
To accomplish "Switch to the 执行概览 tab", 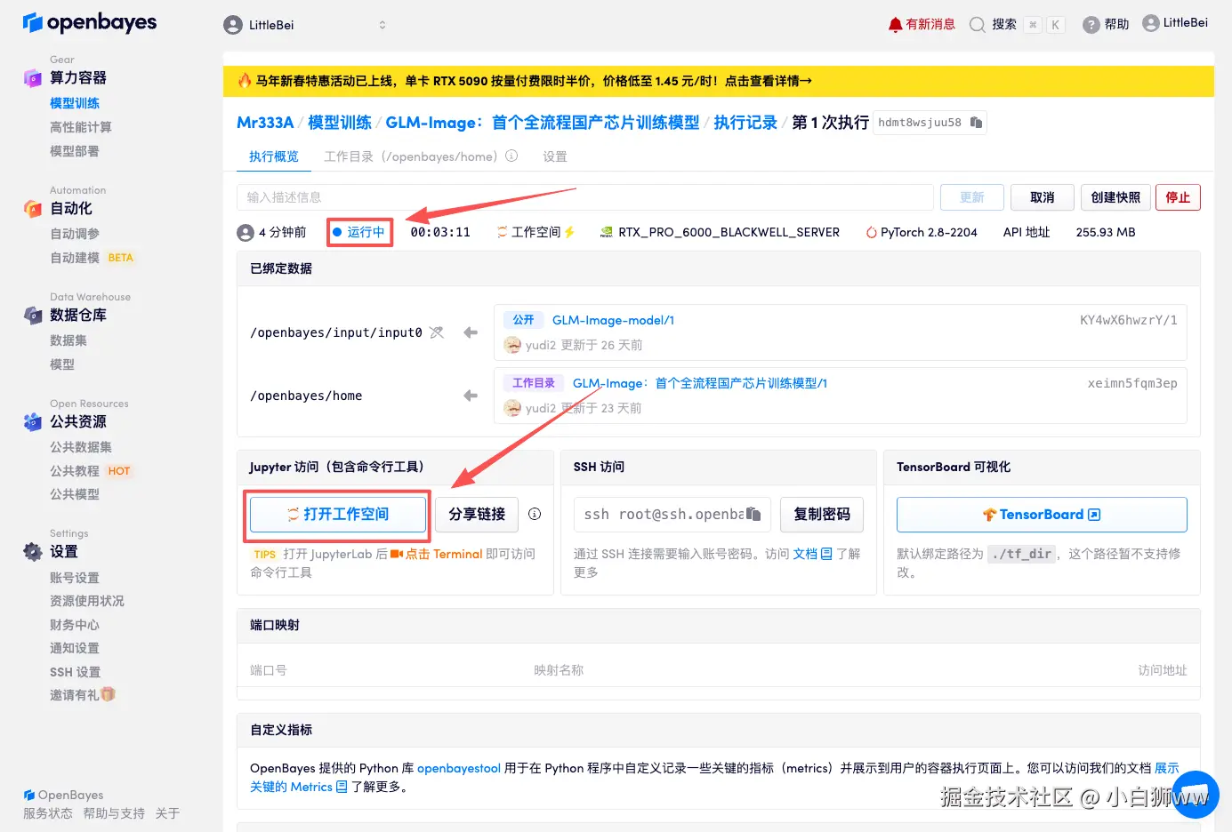I will click(x=274, y=156).
